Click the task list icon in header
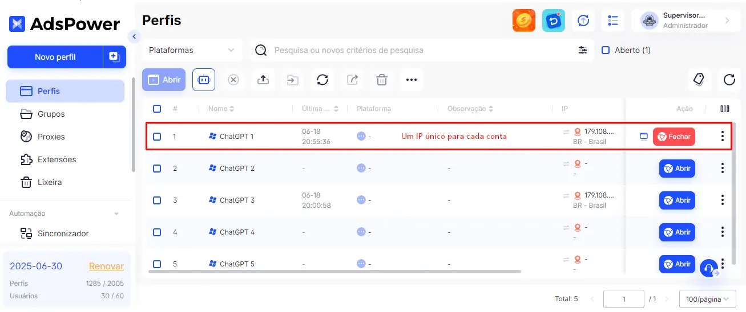Viewport: 746px width, 312px height. coord(613,20)
